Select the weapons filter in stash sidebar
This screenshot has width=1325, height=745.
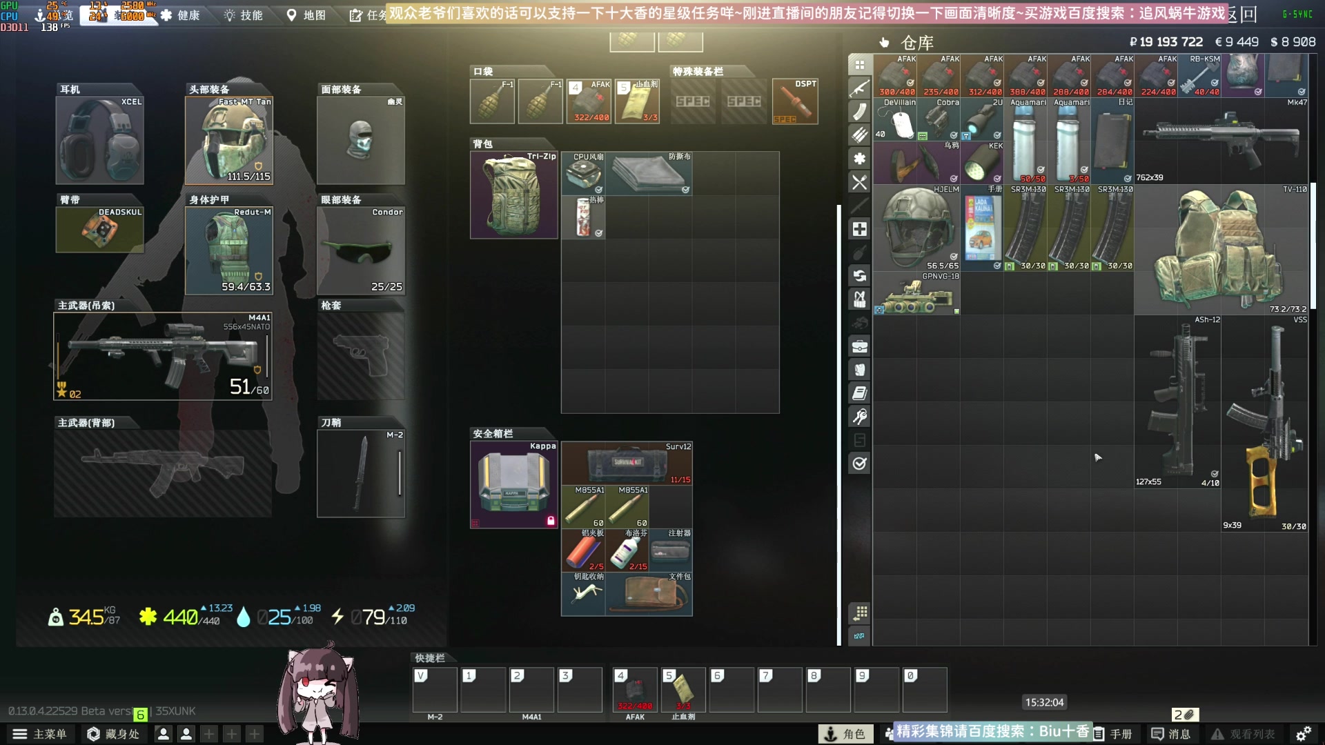[859, 88]
